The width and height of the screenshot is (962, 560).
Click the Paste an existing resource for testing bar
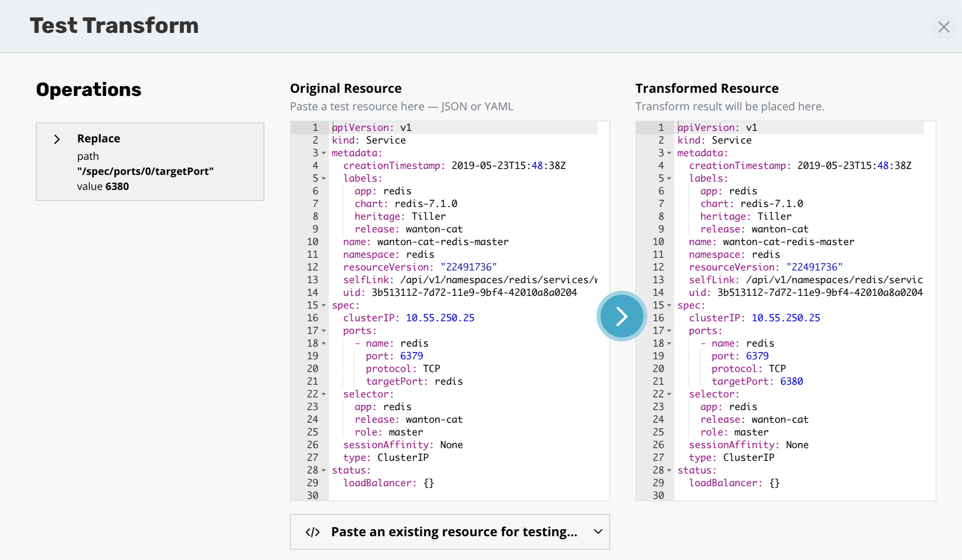tap(450, 532)
